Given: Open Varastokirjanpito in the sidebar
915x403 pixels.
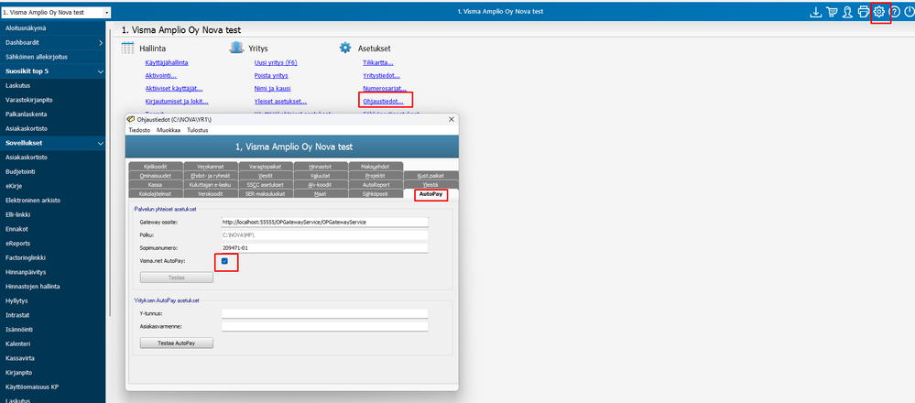Looking at the screenshot, I should click(x=52, y=100).
